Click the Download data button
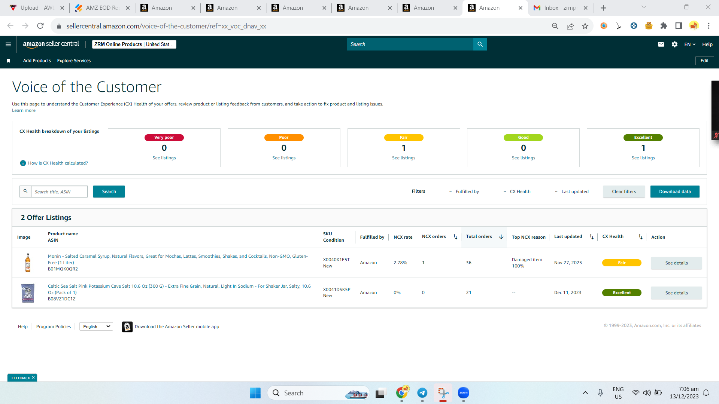Screen dimensions: 719x404 675,192
